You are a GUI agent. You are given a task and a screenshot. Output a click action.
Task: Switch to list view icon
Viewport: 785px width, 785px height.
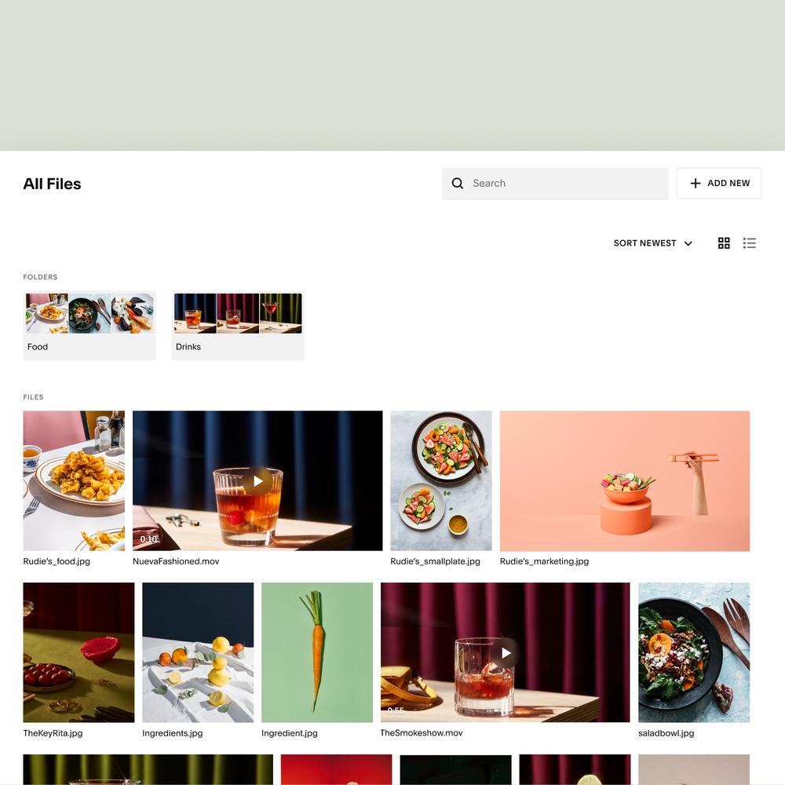tap(749, 243)
